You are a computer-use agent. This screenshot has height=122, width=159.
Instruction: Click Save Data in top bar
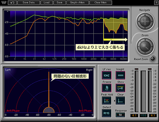click(29, 2)
